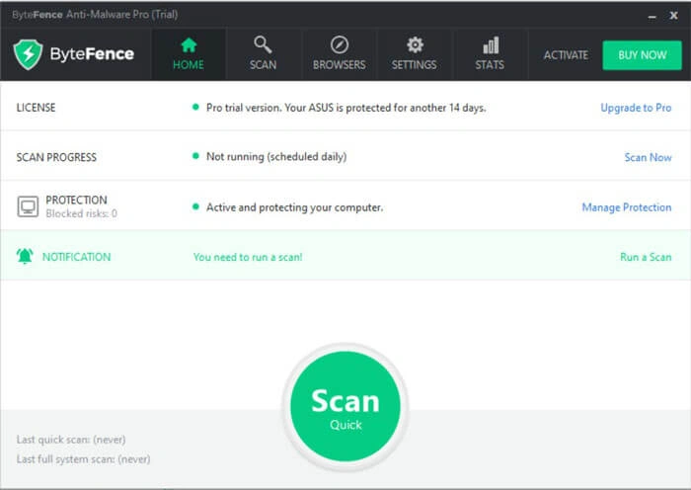
Task: Switch to the SETTINGS tab label
Action: pos(415,65)
